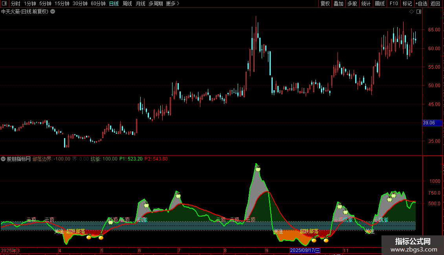444x255 pixels.
Task: Add stock via +自选
Action: pos(421,4)
